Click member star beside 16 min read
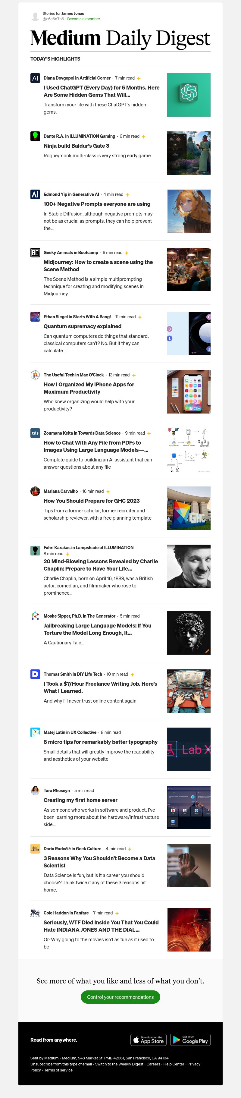 coord(108,492)
